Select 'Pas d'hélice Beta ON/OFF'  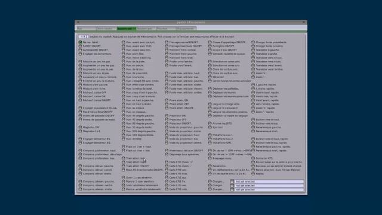80,112
